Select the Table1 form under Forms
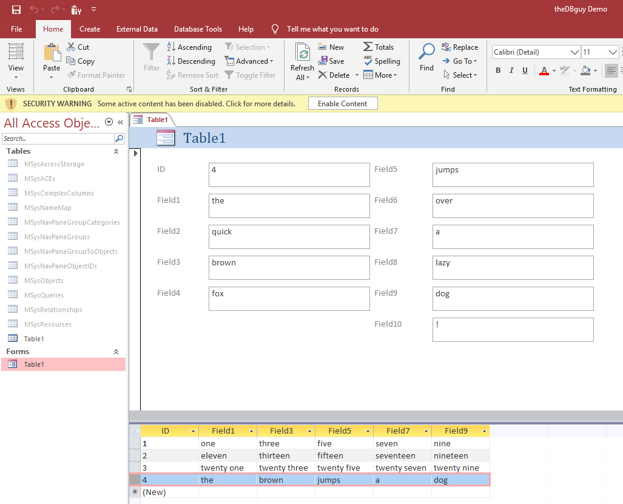Image resolution: width=623 pixels, height=504 pixels. (x=63, y=364)
